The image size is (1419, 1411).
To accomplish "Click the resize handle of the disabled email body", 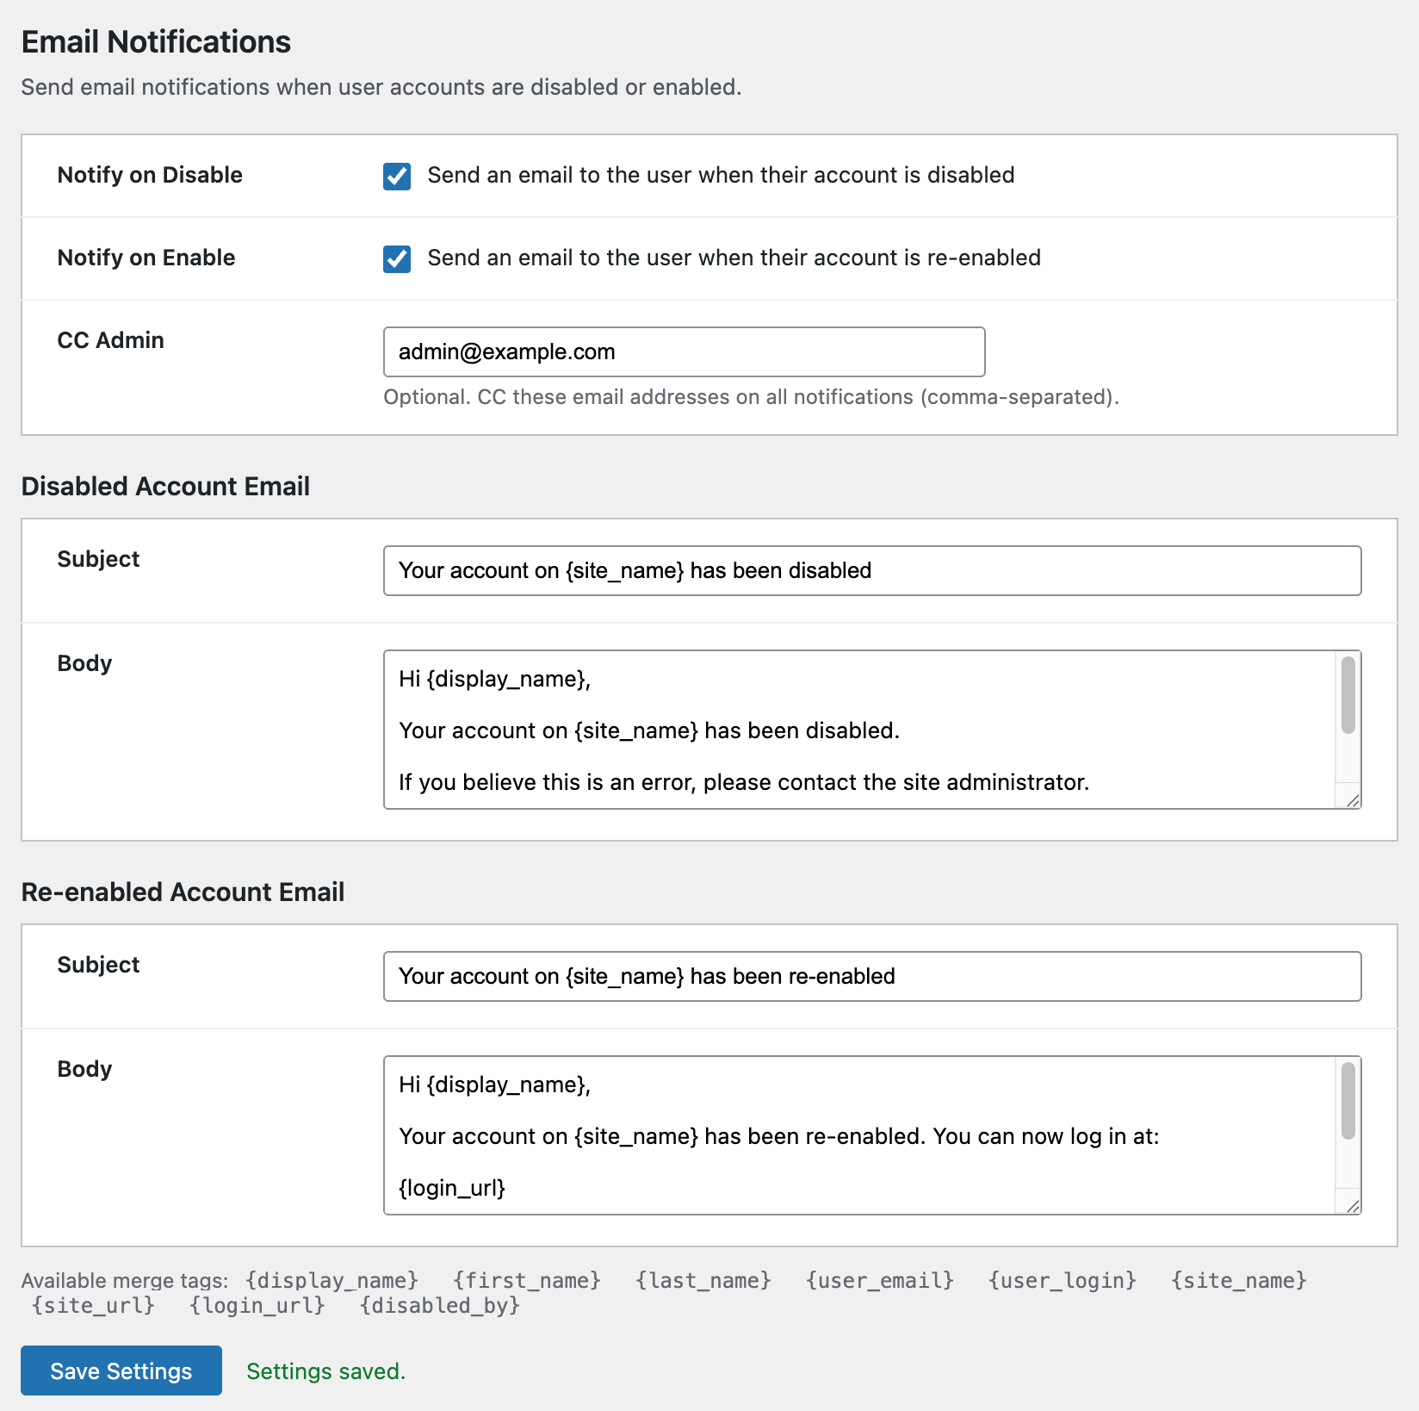I will tap(1352, 800).
